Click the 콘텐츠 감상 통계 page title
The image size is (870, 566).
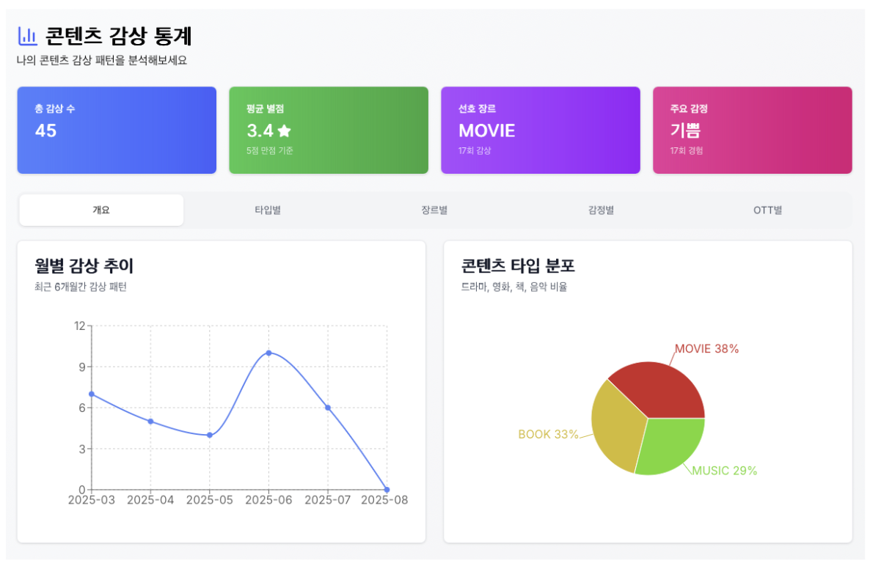(x=118, y=36)
